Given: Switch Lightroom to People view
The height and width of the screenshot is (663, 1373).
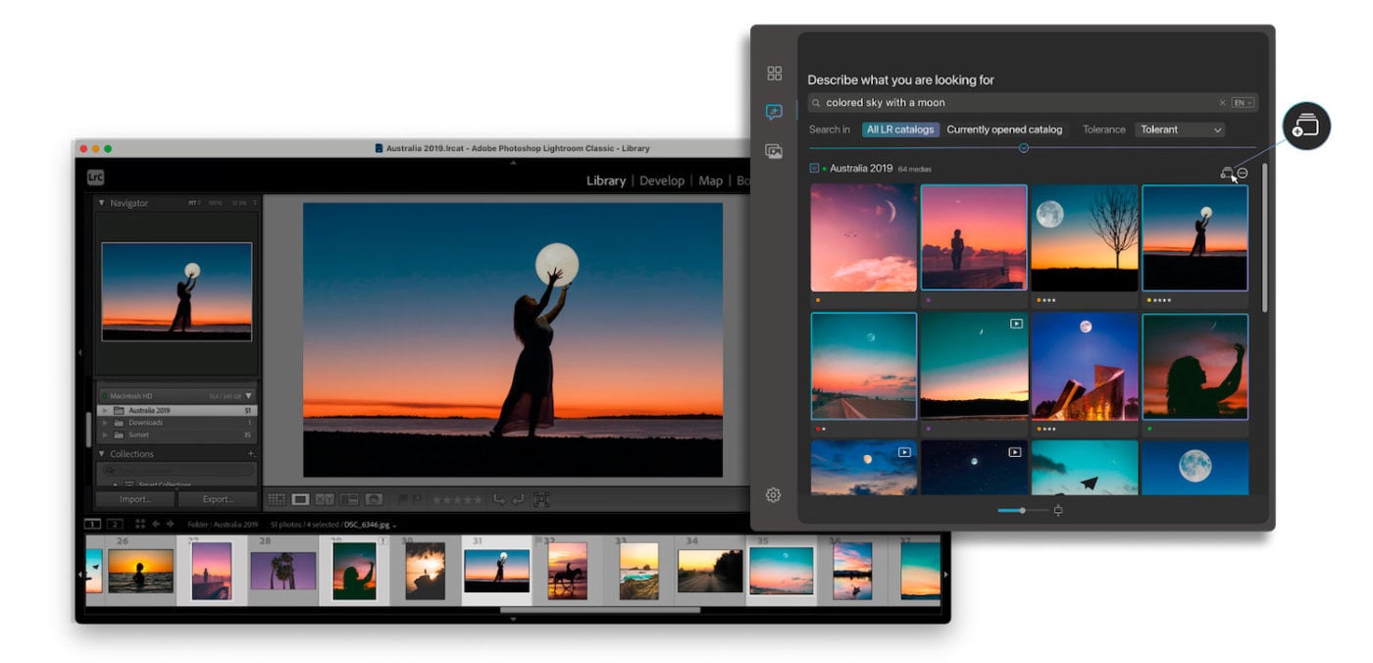Looking at the screenshot, I should [373, 500].
